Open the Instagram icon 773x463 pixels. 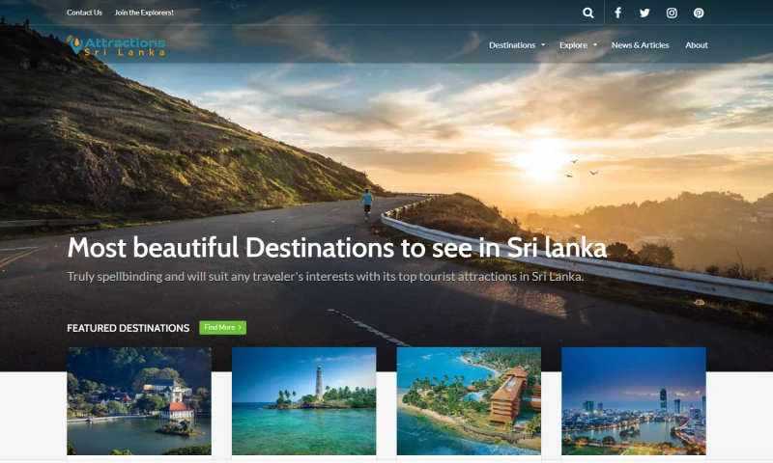pyautogui.click(x=672, y=13)
